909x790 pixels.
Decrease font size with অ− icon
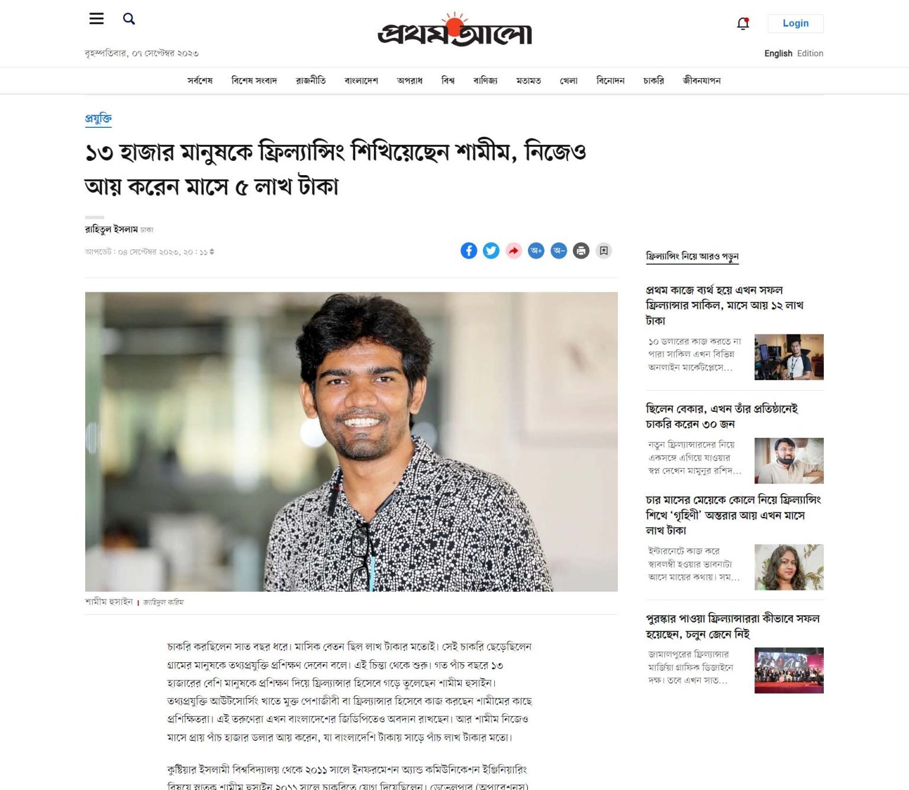559,251
